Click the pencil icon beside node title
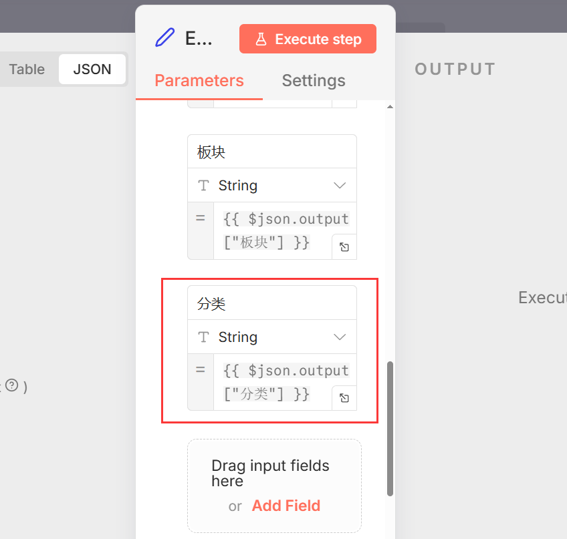The height and width of the screenshot is (539, 567). pyautogui.click(x=164, y=37)
